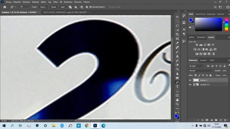Select the active Pen tool

click(177, 82)
